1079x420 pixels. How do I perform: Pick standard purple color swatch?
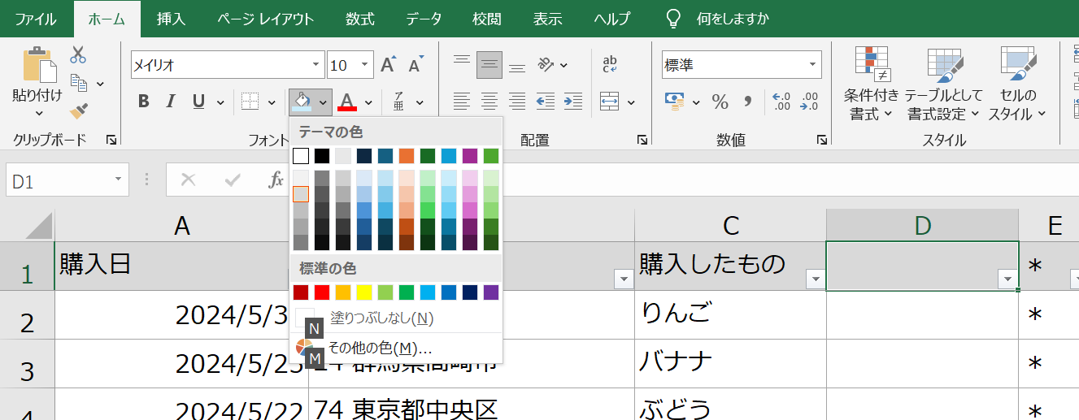(491, 292)
